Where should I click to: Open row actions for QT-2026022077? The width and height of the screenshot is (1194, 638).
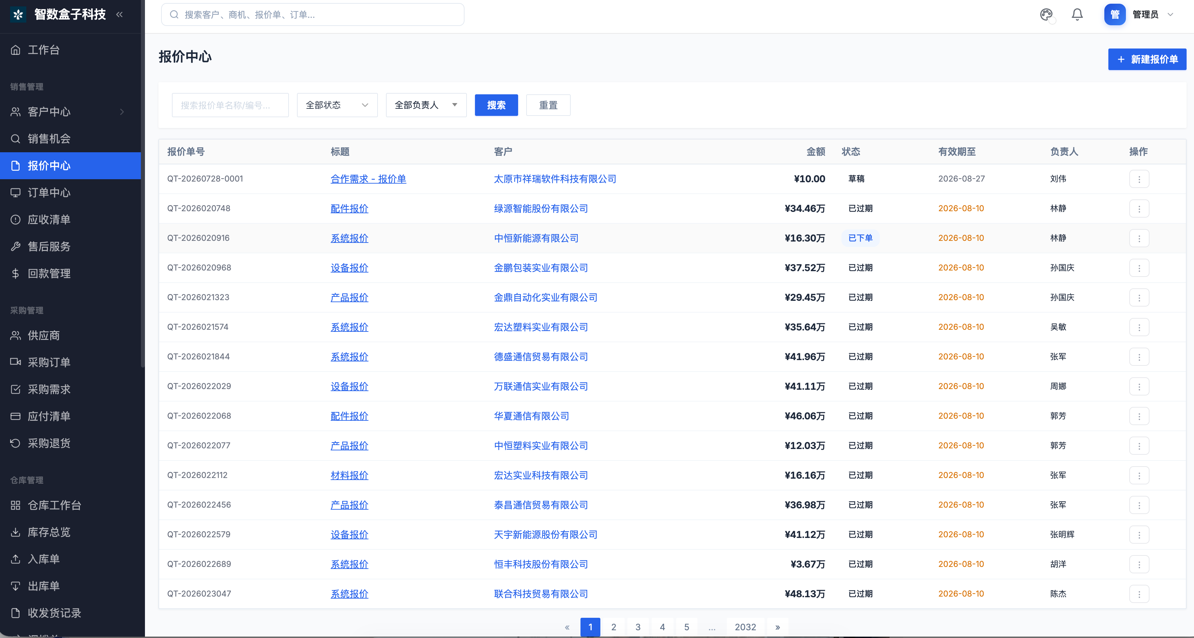point(1139,446)
